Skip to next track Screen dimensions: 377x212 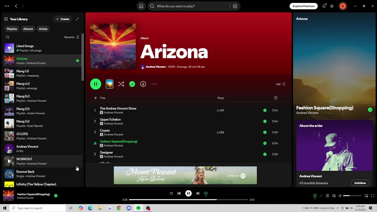click(x=198, y=193)
